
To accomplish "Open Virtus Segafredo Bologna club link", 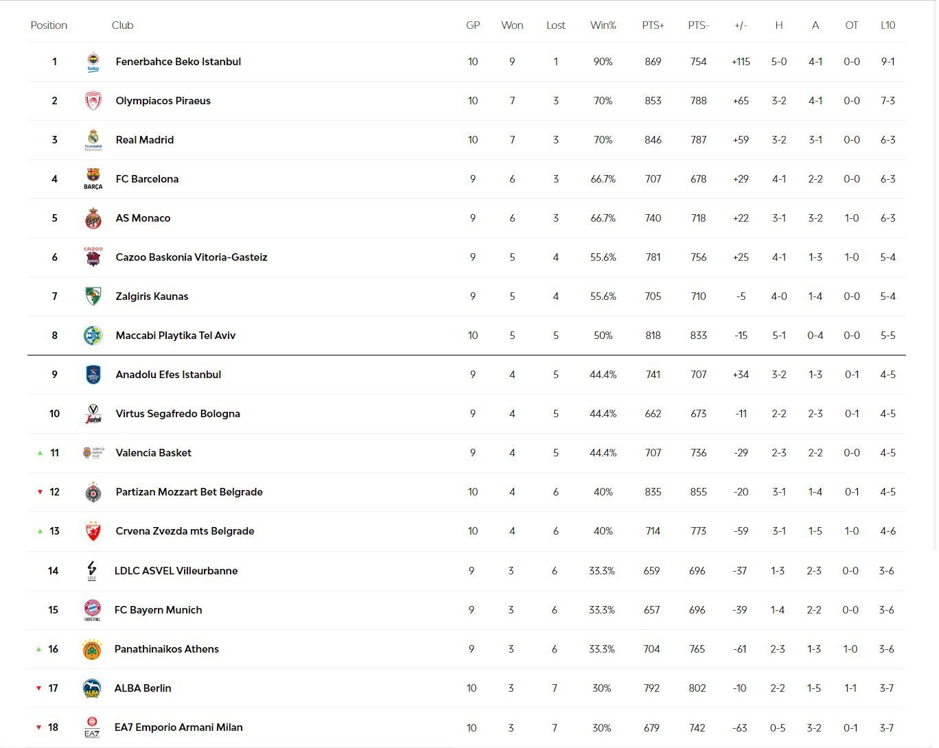I will click(178, 414).
